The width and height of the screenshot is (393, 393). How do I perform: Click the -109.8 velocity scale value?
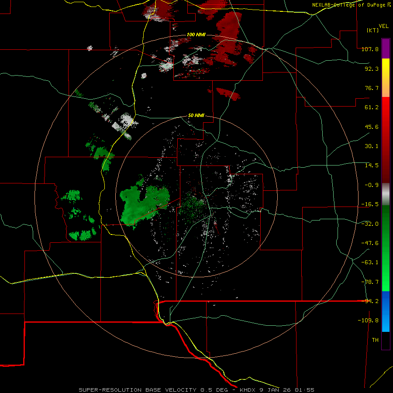368,321
